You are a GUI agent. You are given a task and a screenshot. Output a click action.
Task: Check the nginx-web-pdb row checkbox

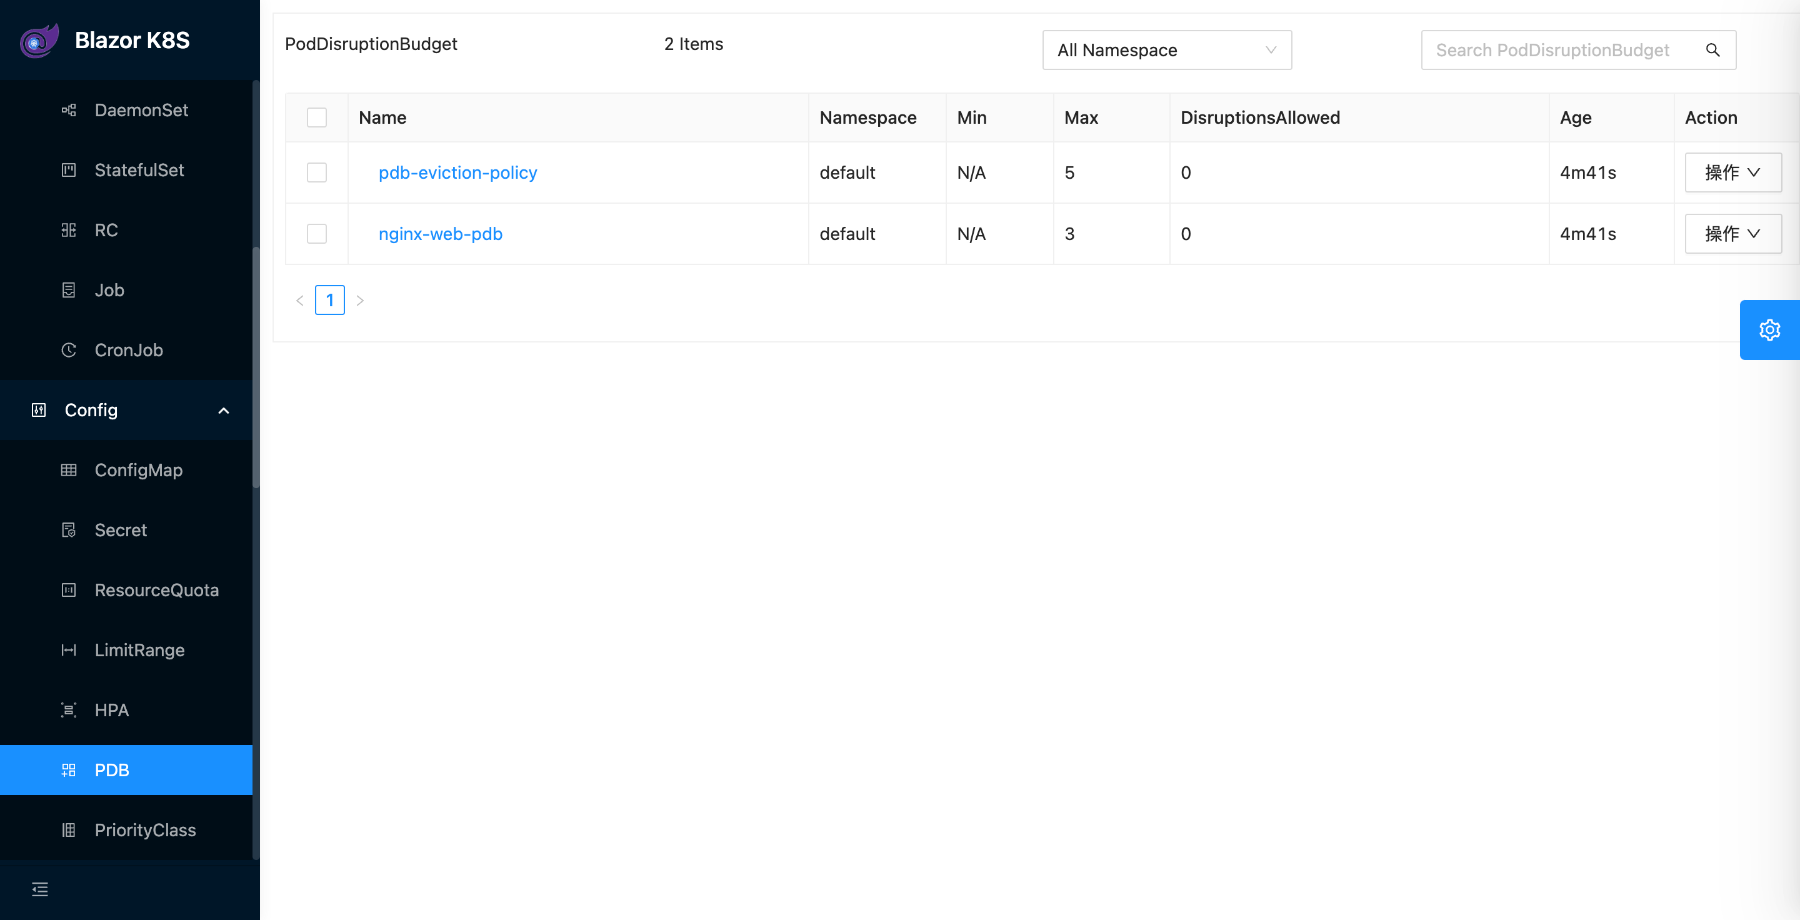(x=316, y=234)
